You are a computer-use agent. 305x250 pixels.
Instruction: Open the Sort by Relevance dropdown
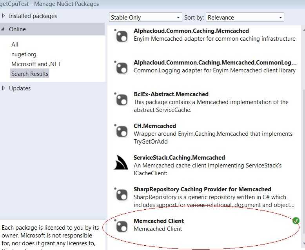[245, 18]
